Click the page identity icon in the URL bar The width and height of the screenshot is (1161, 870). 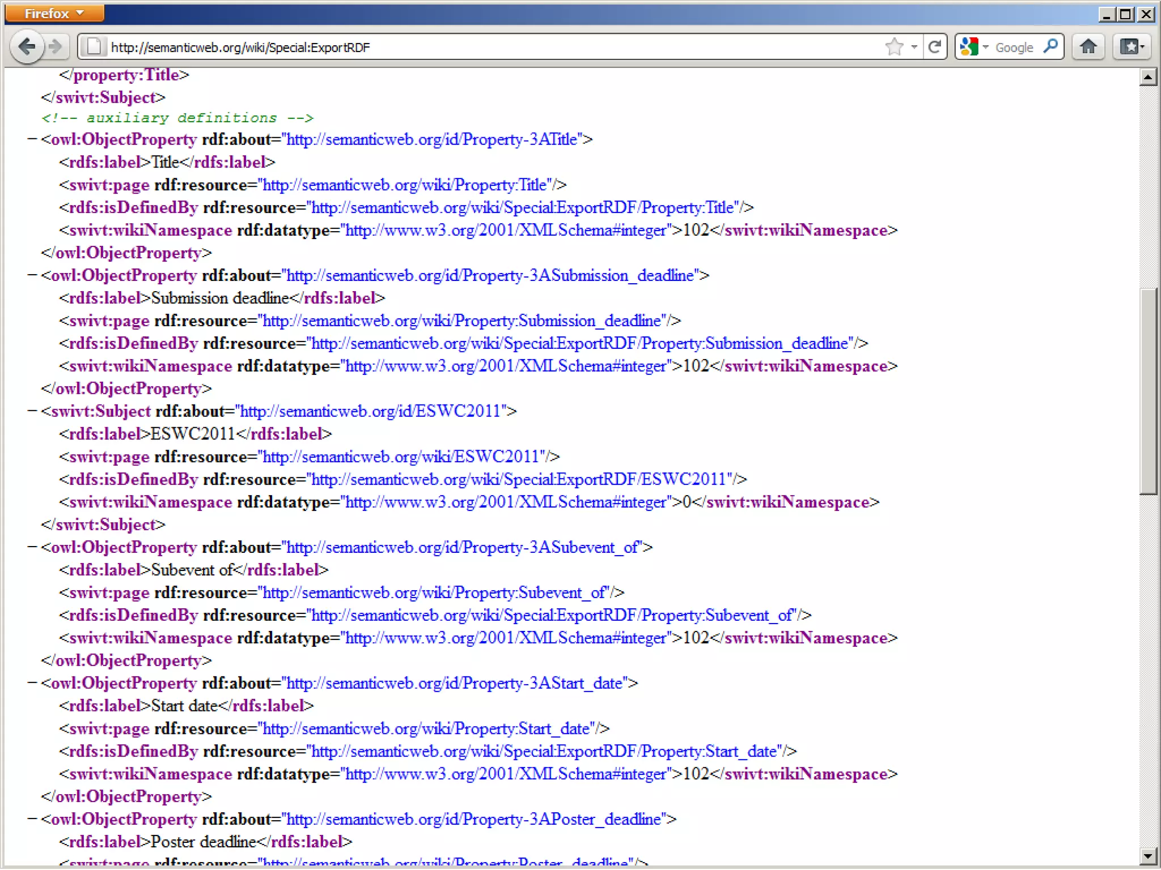[94, 47]
